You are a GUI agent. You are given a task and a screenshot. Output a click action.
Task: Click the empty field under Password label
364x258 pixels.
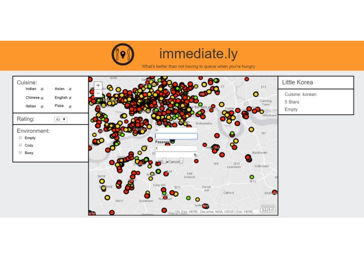(x=176, y=155)
